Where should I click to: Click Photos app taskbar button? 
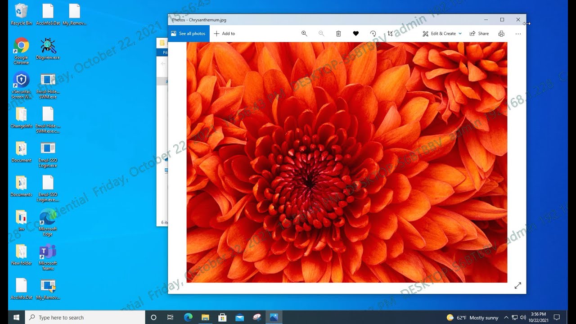tap(274, 317)
